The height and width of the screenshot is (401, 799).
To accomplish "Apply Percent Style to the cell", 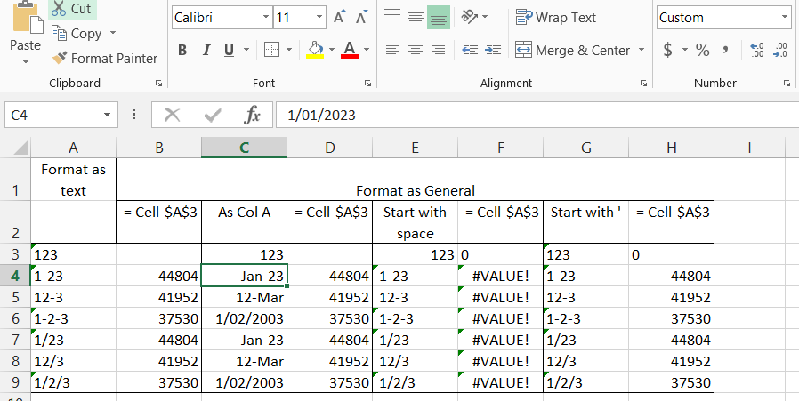I will click(x=702, y=51).
